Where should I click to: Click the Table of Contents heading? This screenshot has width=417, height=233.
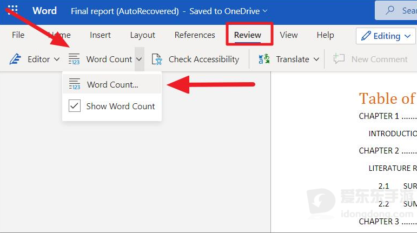(x=387, y=98)
